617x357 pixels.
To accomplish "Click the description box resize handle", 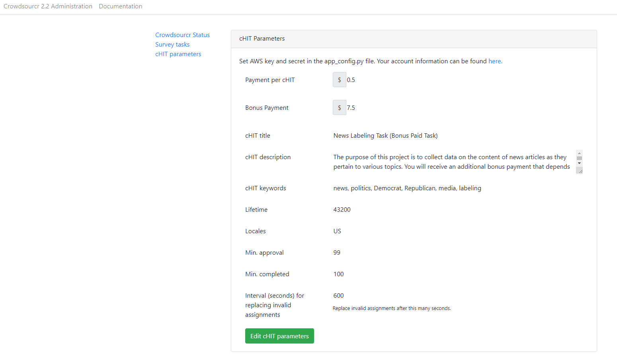I will coord(580,171).
